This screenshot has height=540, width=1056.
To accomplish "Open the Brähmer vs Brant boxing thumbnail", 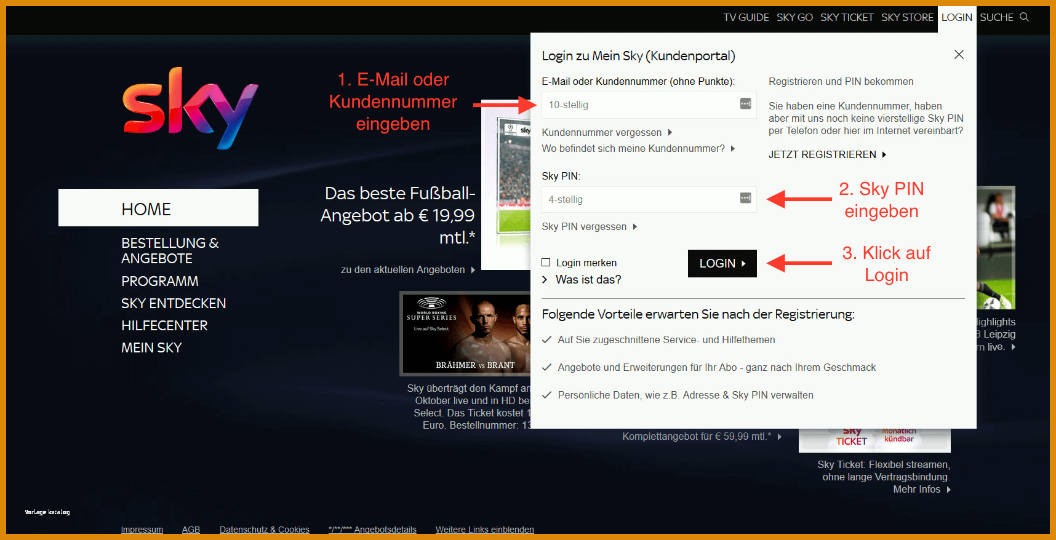I will coord(466,333).
